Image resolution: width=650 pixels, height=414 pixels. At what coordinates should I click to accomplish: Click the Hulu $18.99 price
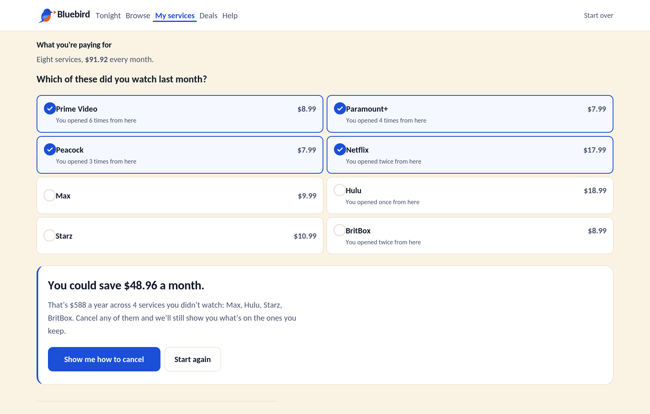click(595, 190)
